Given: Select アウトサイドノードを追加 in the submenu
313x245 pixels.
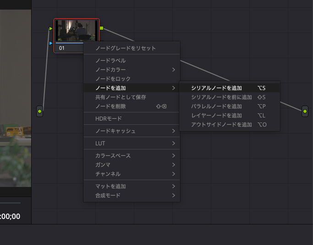Looking at the screenshot, I should pyautogui.click(x=221, y=124).
